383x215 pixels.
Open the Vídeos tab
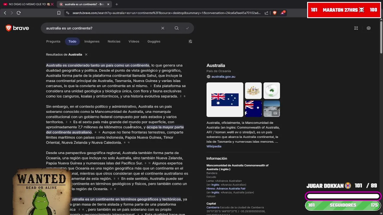134,42
